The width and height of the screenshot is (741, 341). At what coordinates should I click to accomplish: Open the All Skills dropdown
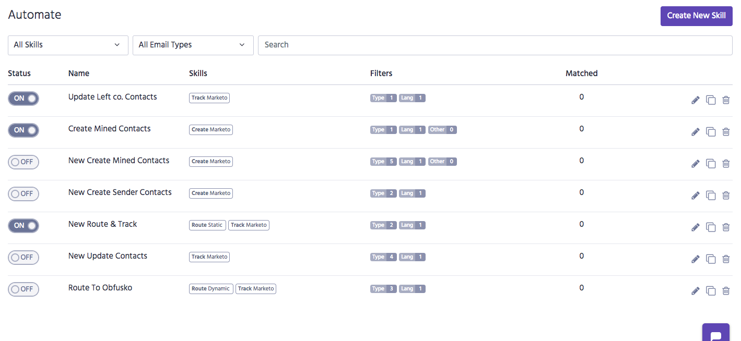(x=68, y=45)
